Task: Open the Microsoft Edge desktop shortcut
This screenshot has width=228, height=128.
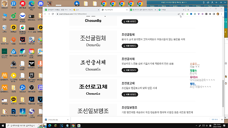Action: pyautogui.click(x=32, y=5)
